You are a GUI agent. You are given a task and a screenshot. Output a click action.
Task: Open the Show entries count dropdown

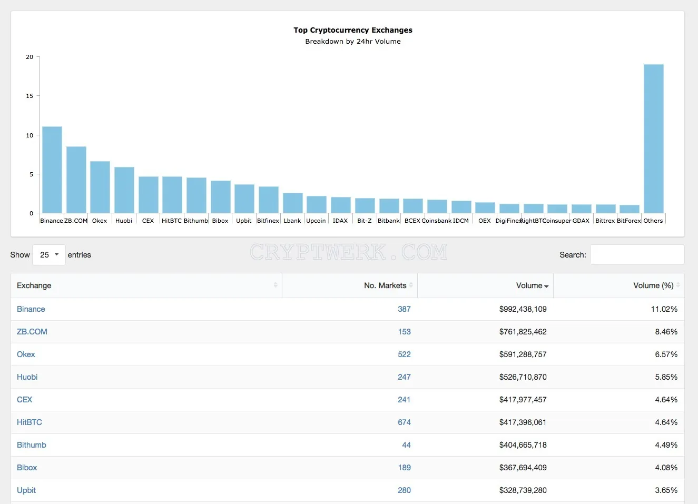[x=49, y=255]
